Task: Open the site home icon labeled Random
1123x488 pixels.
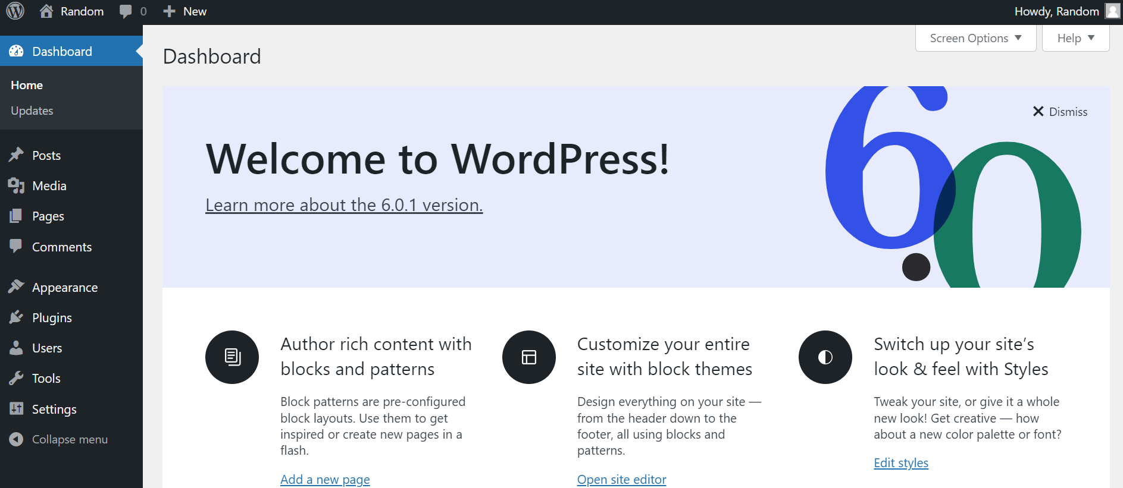Action: point(46,11)
